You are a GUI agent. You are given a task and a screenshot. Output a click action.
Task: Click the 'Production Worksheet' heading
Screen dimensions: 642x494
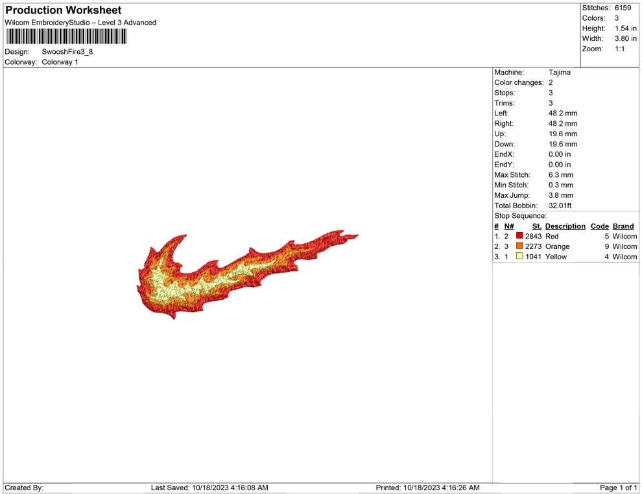click(x=63, y=10)
